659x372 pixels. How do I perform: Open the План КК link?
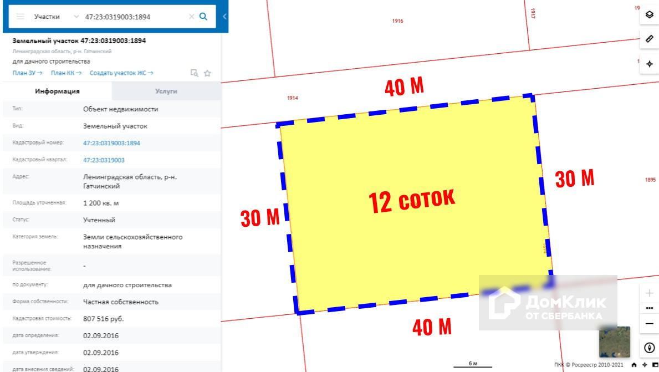point(66,73)
